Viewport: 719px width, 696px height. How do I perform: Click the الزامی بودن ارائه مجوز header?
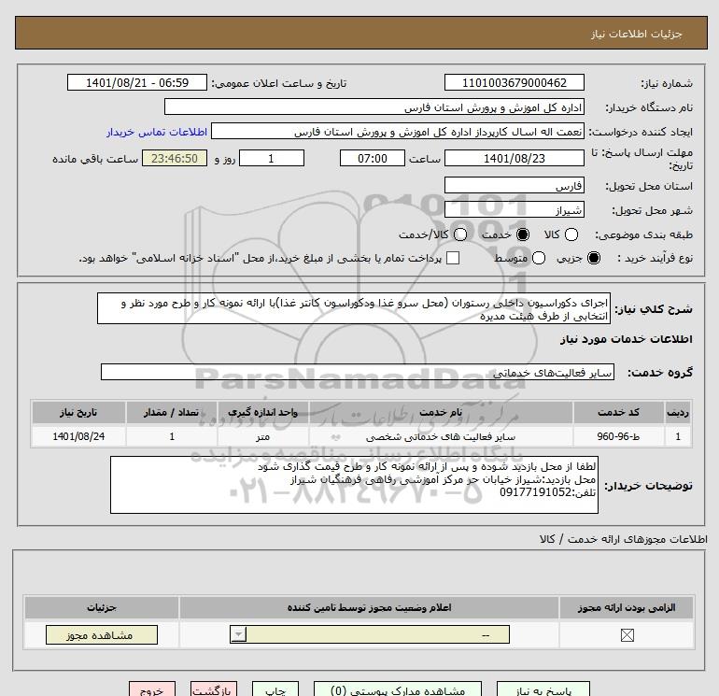click(x=627, y=607)
